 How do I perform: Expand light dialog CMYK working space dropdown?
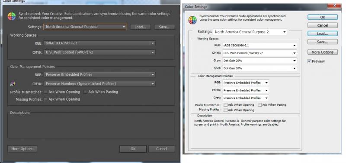tap(259, 53)
